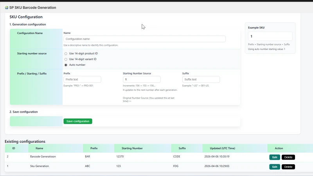The image size is (313, 176).
Task: Delete the Barcode Generatioon configuration
Action: tap(288, 157)
